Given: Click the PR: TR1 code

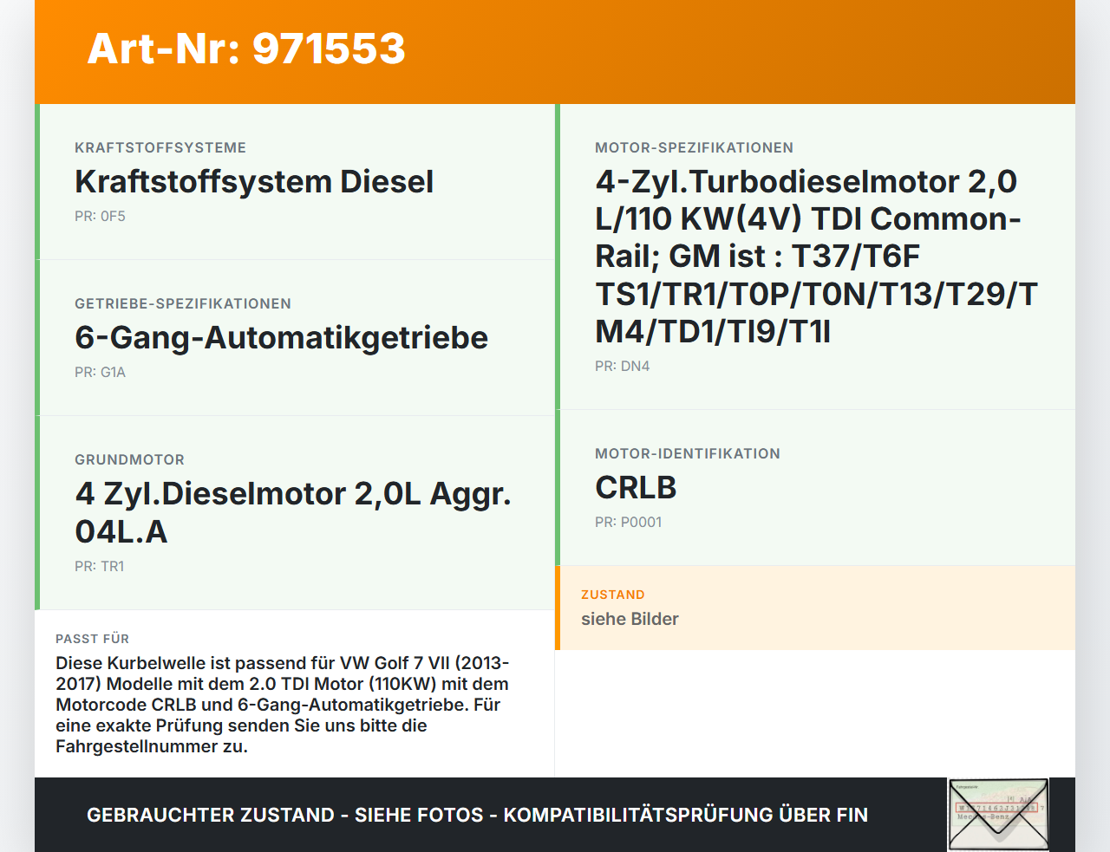Looking at the screenshot, I should coord(99,567).
